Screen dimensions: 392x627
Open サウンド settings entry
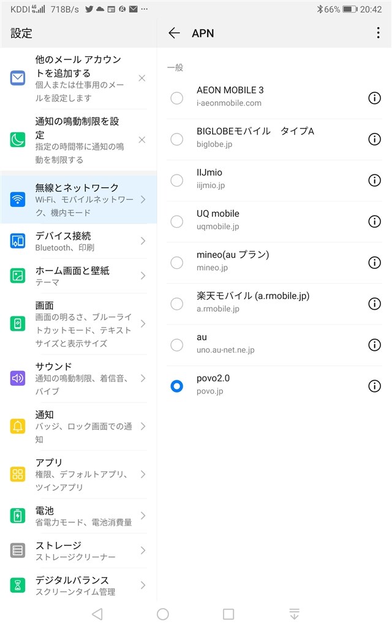(x=78, y=378)
